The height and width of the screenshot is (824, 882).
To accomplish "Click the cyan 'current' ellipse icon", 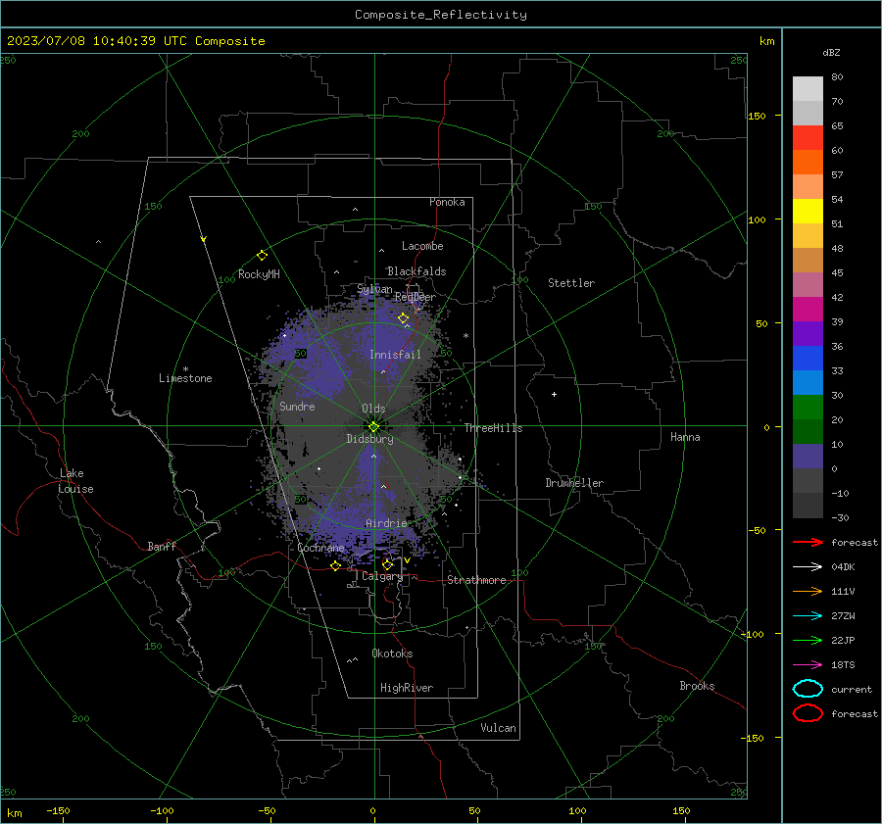I will pyautogui.click(x=808, y=689).
